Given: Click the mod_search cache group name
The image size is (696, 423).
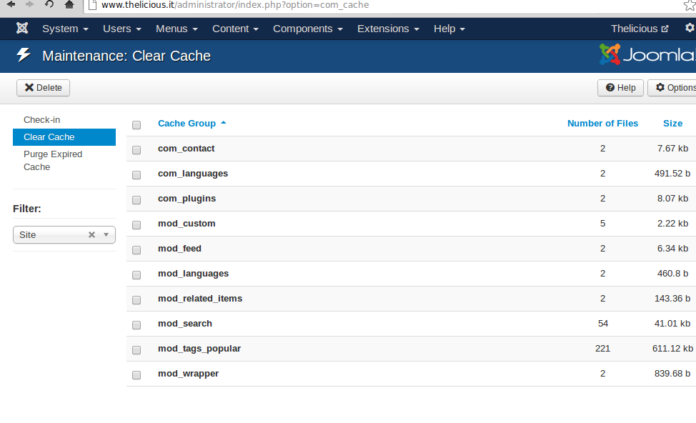Looking at the screenshot, I should click(x=184, y=324).
